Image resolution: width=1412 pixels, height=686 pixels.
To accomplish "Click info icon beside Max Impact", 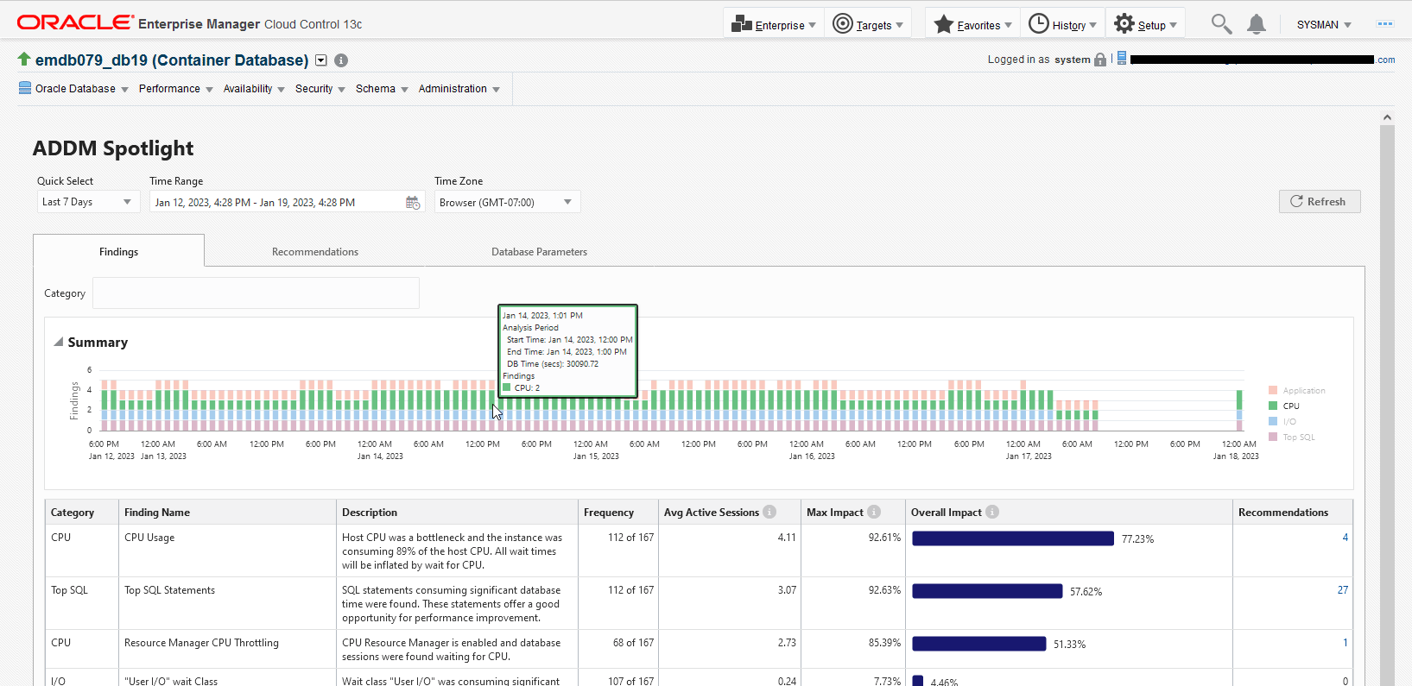I will point(874,512).
